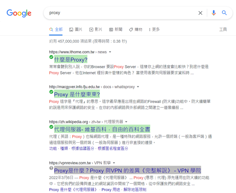Open sitelink Proxy 是什麼《代理伺服器》
236x193 pixels.
coord(73,190)
